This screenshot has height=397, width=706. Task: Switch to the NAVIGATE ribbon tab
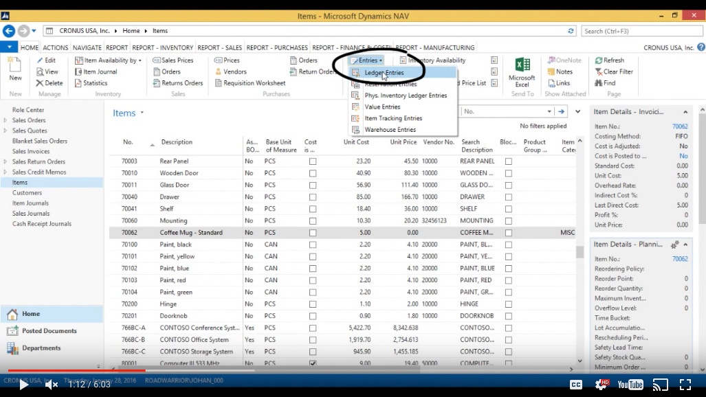(87, 48)
